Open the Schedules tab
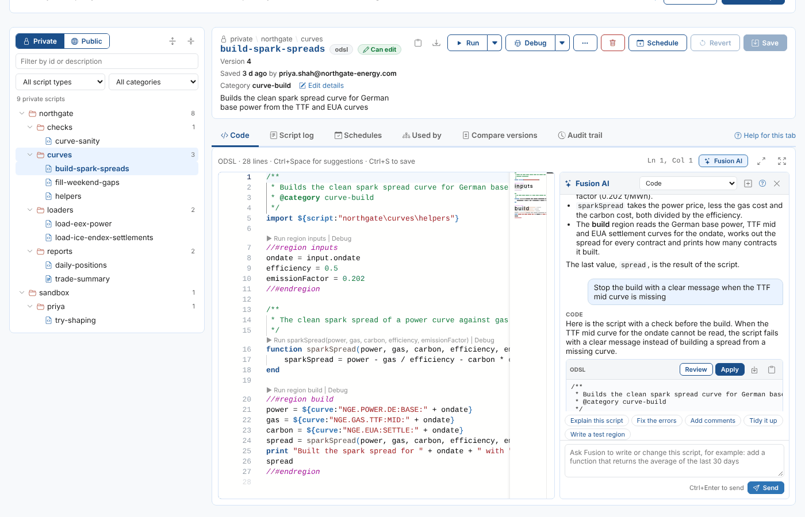Viewport: 805px width, 517px height. click(x=358, y=136)
